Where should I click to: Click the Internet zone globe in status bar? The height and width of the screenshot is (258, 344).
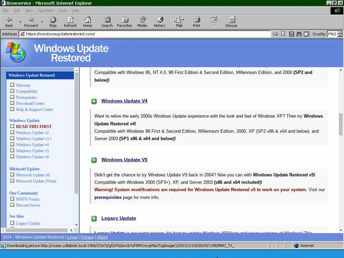point(297,246)
